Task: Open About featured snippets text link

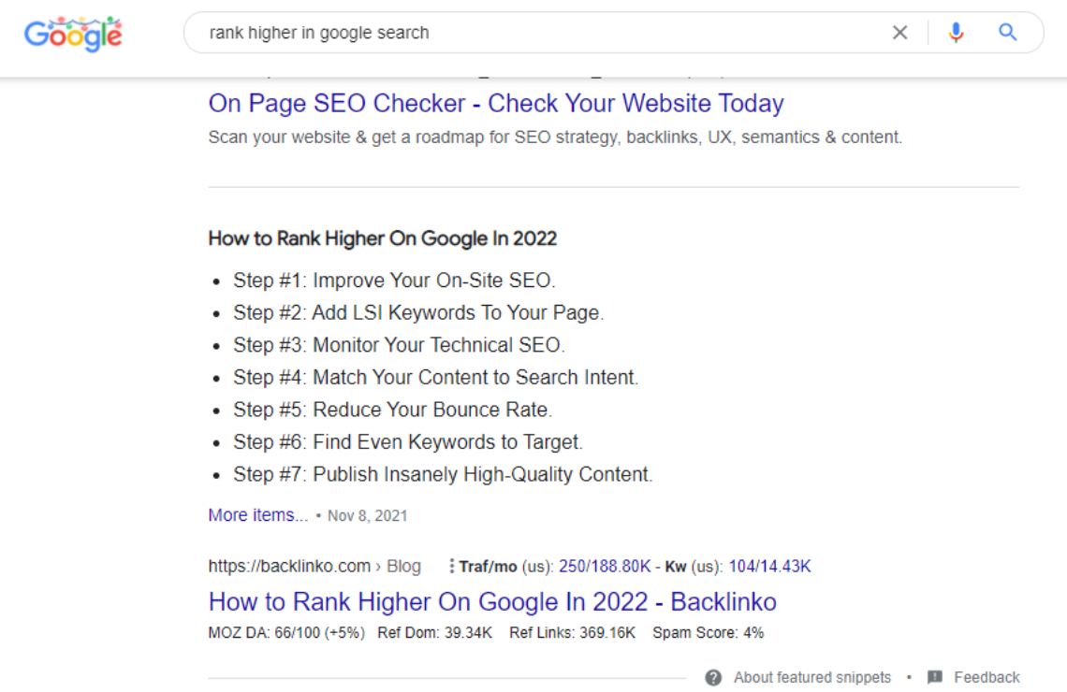Action: tap(811, 678)
